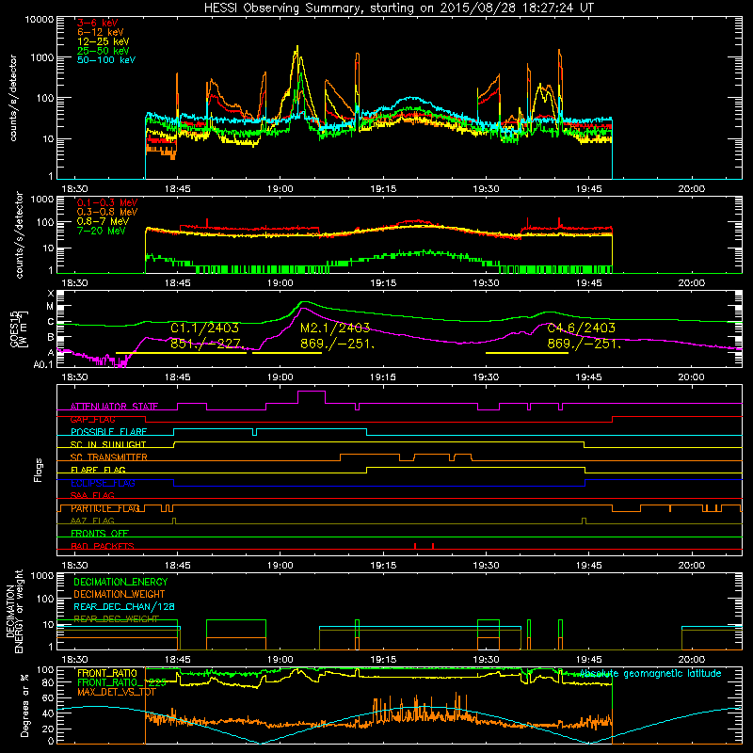Click the POSSIBLE_FLARE flag label
The height and width of the screenshot is (753, 753).
108,432
